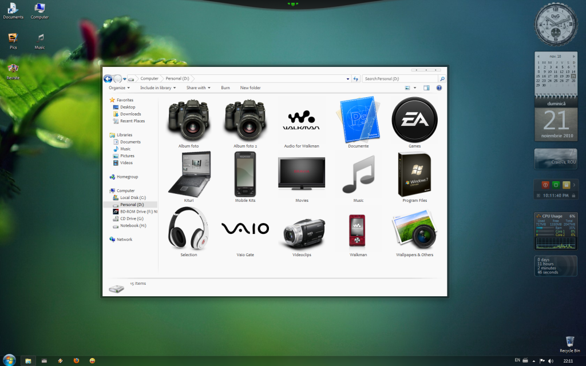Open the Audio for Walkman folder
Image resolution: width=586 pixels, height=366 pixels.
point(301,121)
